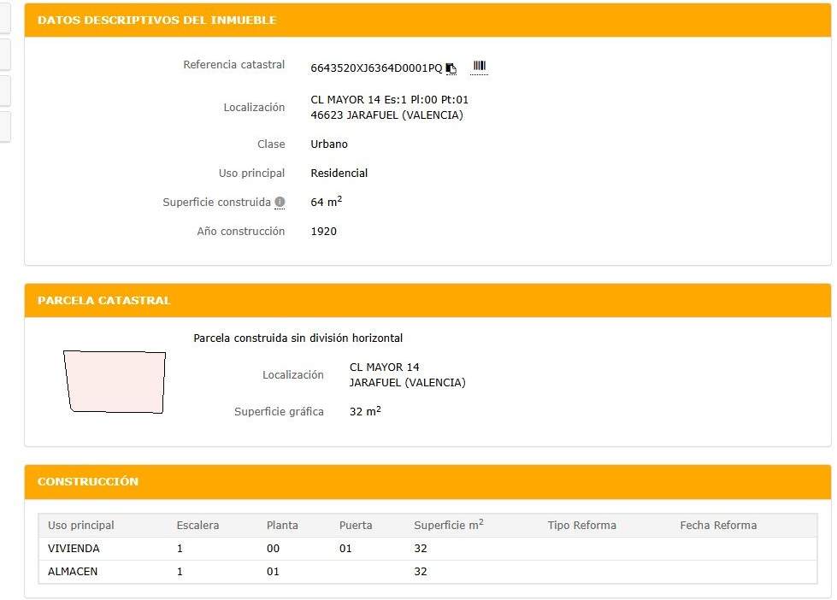
Task: Click 'Parcela construida sin división horizontal' text
Action: 298,338
